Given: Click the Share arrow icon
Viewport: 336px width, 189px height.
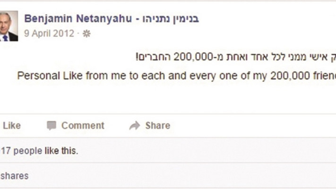Looking at the screenshot, I should tap(135, 126).
